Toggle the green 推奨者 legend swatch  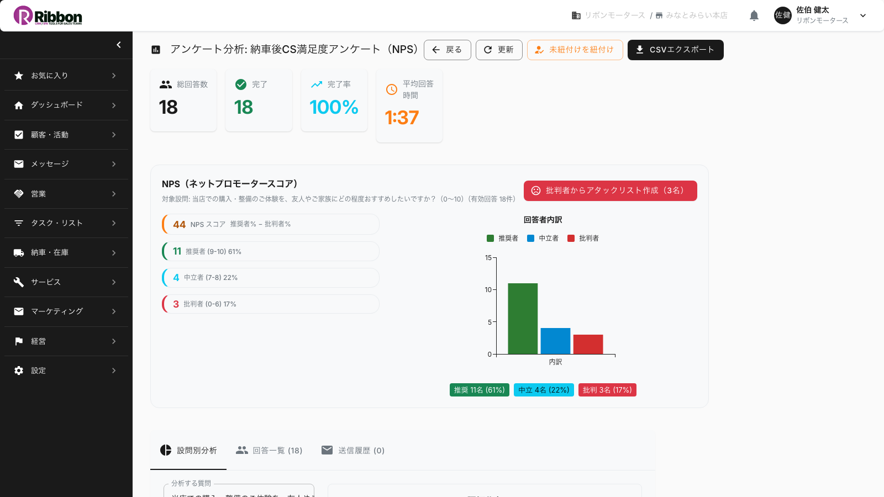[490, 239]
